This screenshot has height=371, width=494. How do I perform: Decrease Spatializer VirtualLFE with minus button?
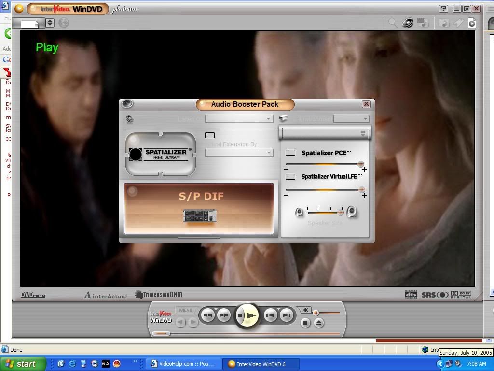tap(286, 195)
